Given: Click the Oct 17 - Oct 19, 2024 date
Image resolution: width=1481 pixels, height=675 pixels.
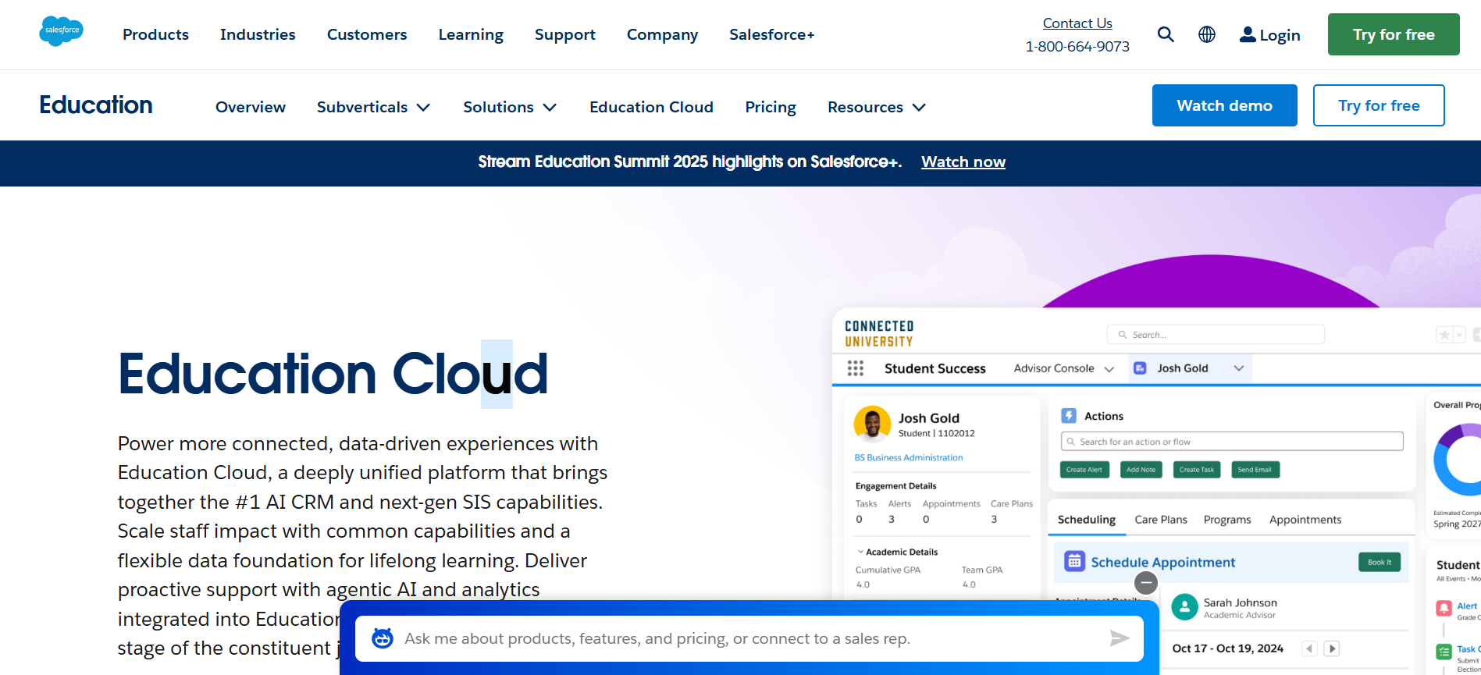Looking at the screenshot, I should click(1227, 648).
